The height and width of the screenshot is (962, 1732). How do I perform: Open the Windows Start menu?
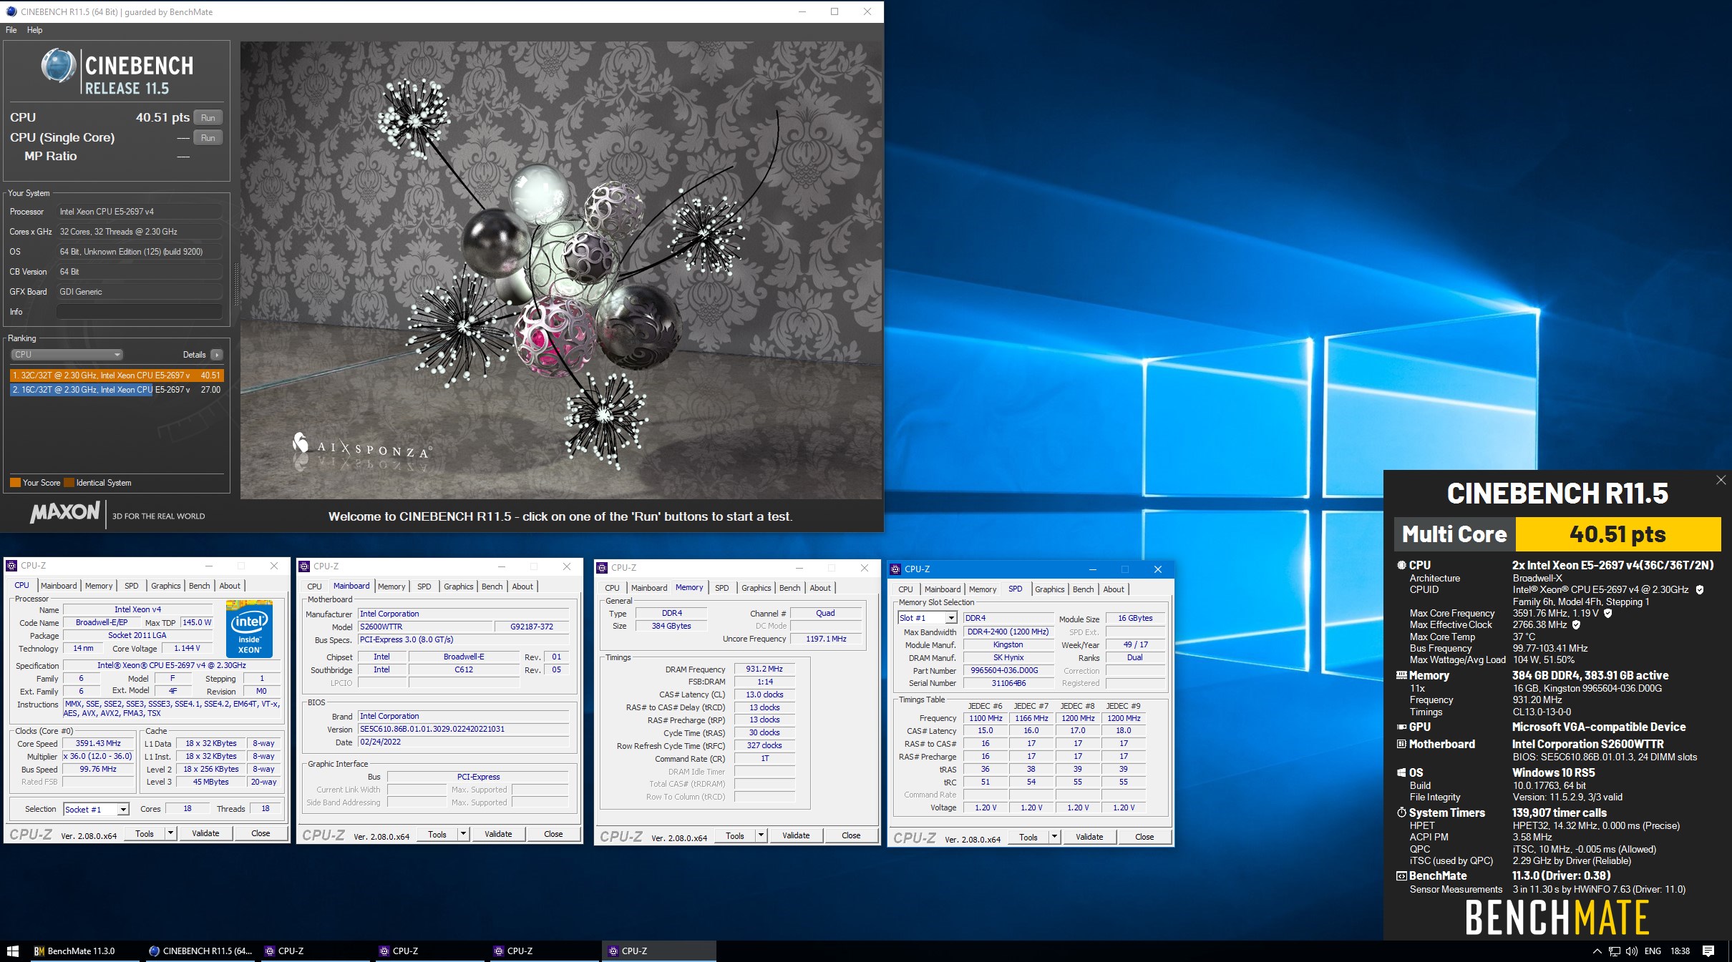click(12, 951)
